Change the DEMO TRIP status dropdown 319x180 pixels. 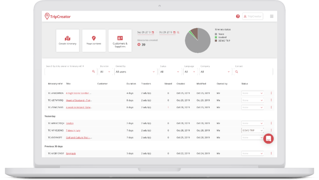(253, 130)
